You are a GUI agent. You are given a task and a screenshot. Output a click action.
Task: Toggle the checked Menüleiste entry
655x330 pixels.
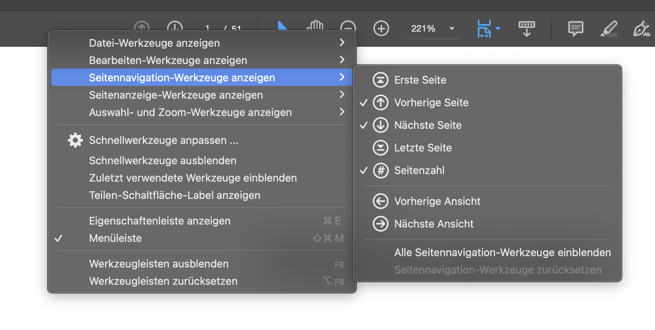(202, 238)
